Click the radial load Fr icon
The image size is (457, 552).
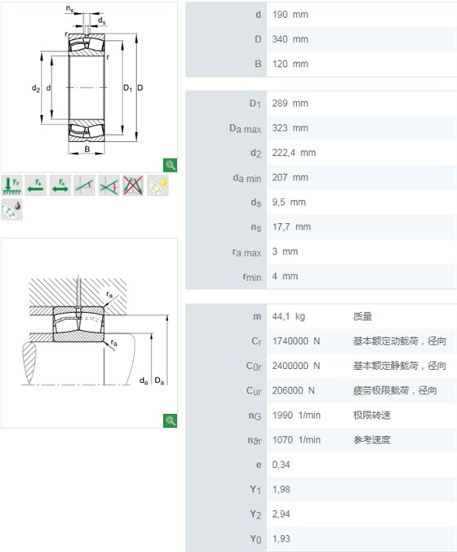point(12,185)
